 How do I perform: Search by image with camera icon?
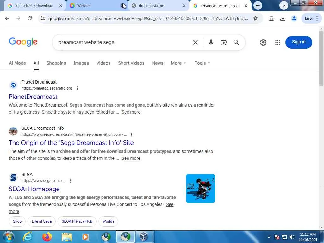tap(224, 42)
